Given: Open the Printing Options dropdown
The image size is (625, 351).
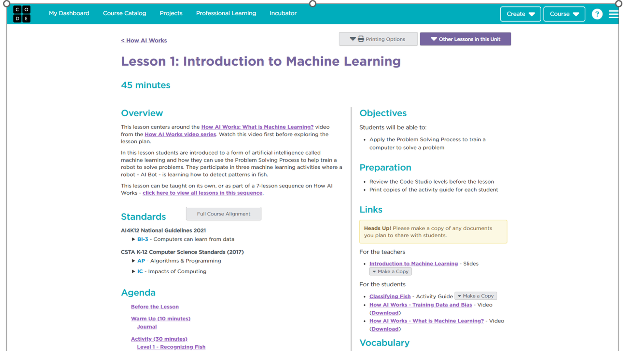Looking at the screenshot, I should [378, 39].
